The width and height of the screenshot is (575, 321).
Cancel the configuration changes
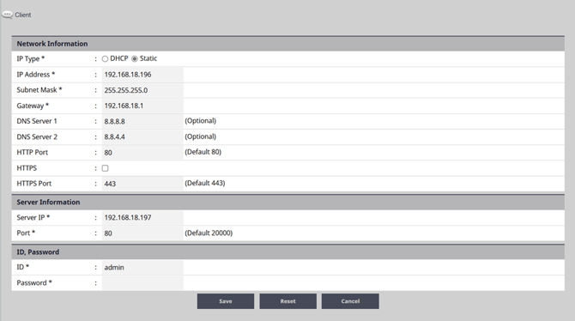click(350, 301)
